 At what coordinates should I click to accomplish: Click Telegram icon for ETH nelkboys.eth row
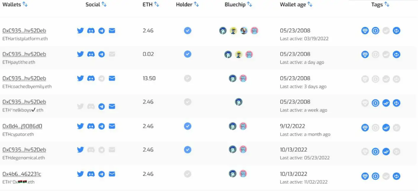click(102, 106)
